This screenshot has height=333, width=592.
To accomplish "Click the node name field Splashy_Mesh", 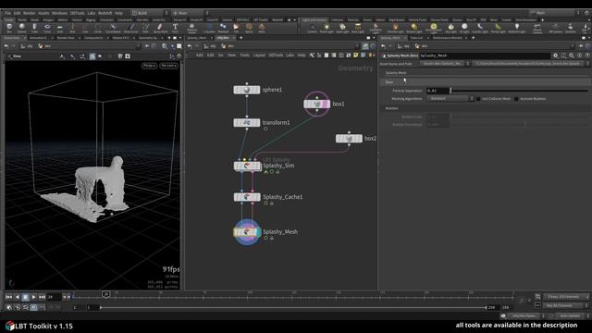I will (x=484, y=55).
